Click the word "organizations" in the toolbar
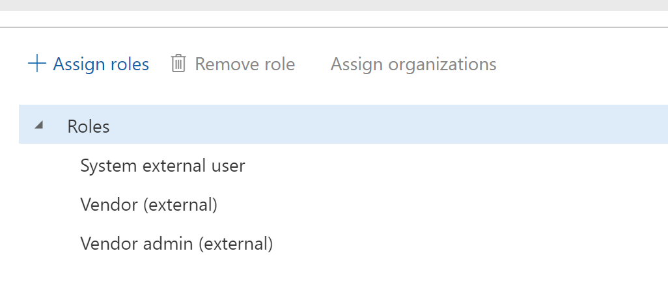 442,64
